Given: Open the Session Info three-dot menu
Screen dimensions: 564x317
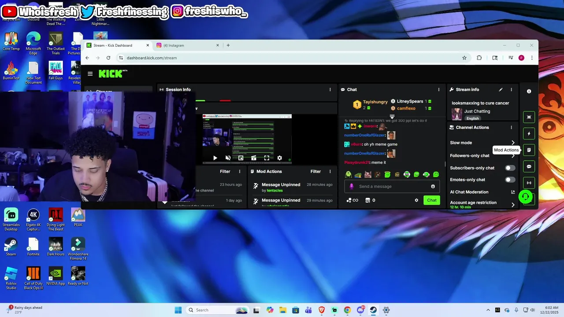Looking at the screenshot, I should (x=330, y=89).
